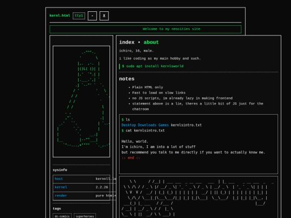Click the kernlsintro.txt file name
The image size is (291, 218).
(x=186, y=125)
